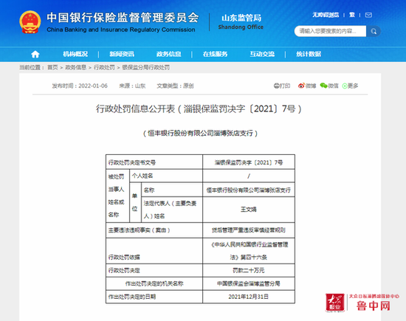Open the 统计数据 menu
The height and width of the screenshot is (321, 406).
309,54
